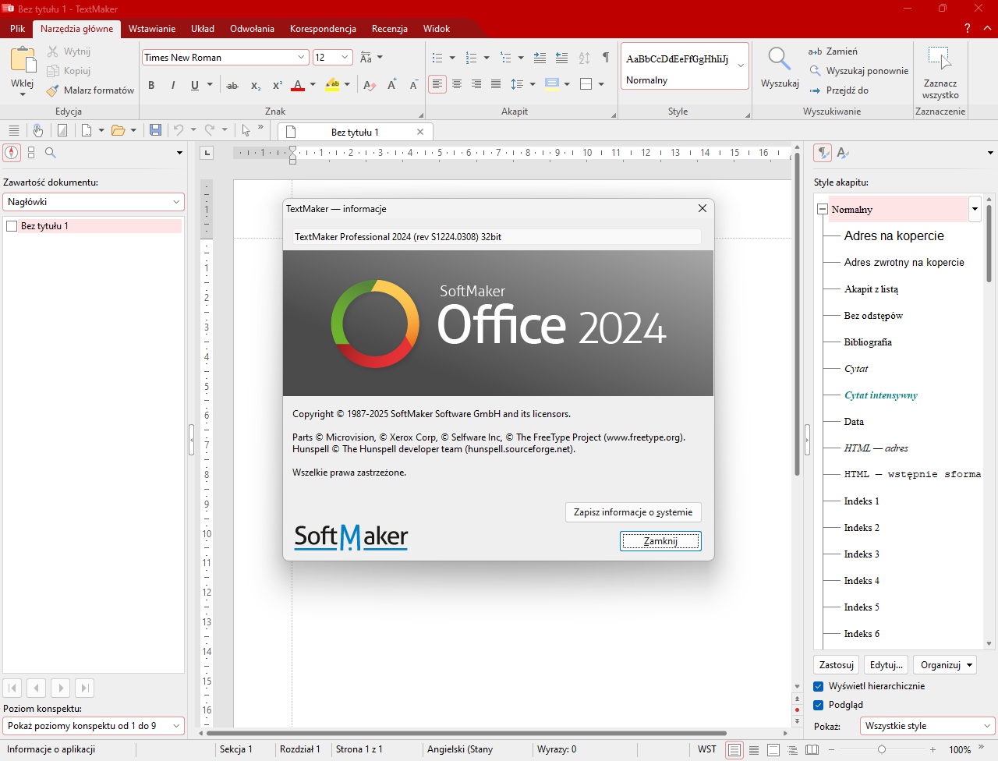Screen dimensions: 998x761
Task: Click the navigator compass icon in left sidebar
Action: click(12, 153)
